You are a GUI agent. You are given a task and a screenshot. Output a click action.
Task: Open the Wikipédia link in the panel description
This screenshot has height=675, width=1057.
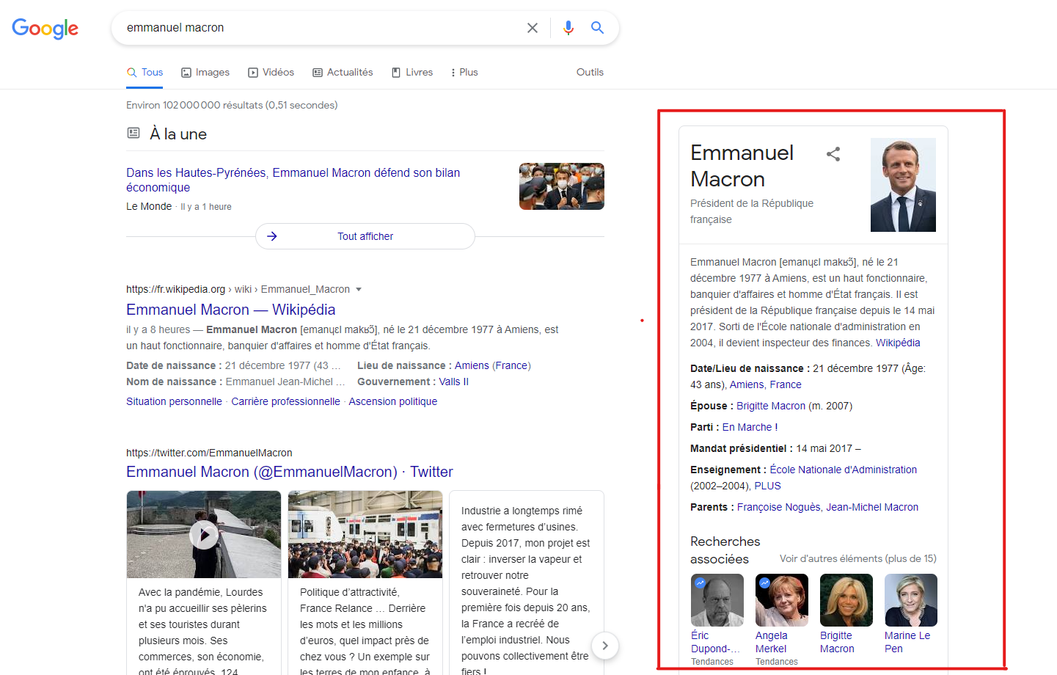tap(898, 343)
